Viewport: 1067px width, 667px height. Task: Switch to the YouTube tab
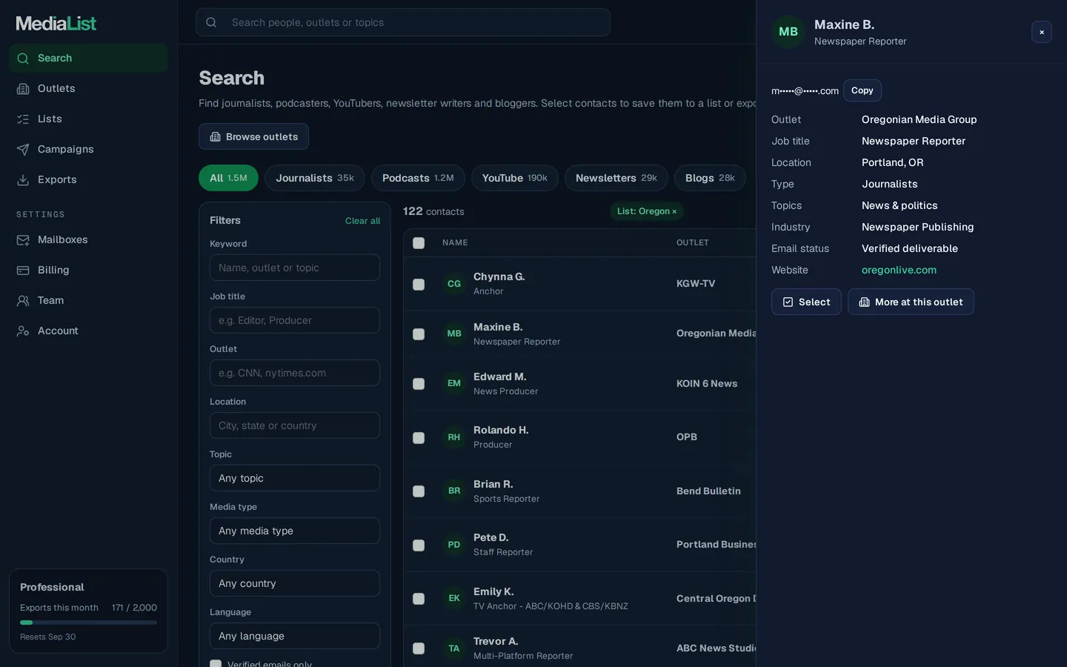click(x=515, y=178)
